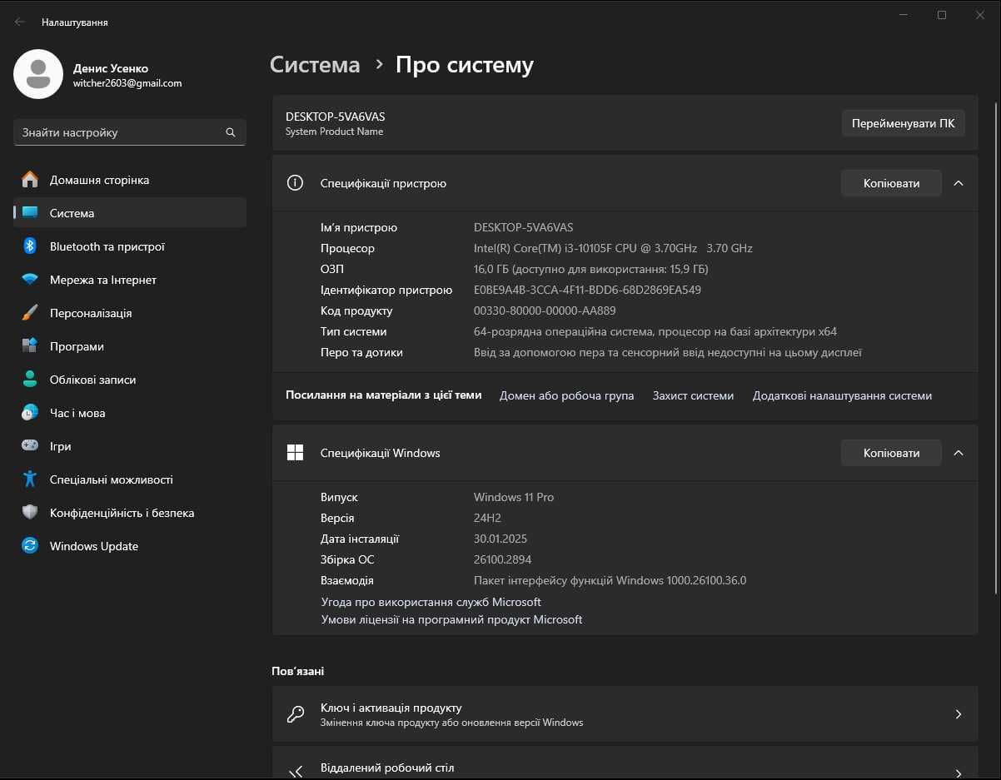The image size is (1001, 780).
Task: Click processor value Intel(R) Core(TM) i3-10105F
Action: [613, 248]
